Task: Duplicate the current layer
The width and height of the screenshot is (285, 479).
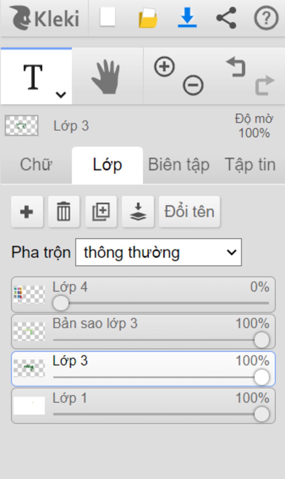Action: (101, 212)
